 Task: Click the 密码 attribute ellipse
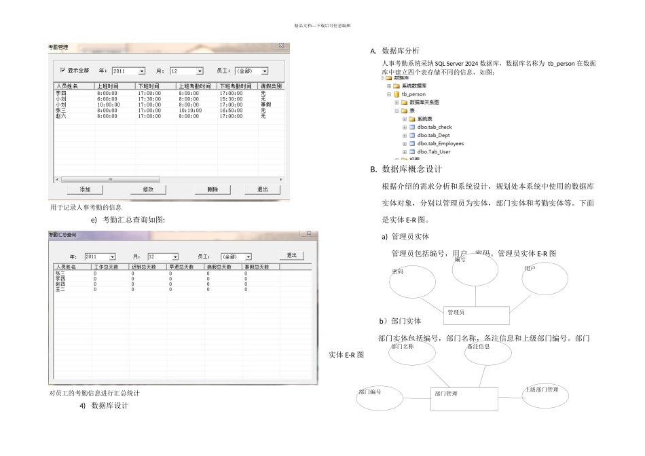(x=412, y=282)
